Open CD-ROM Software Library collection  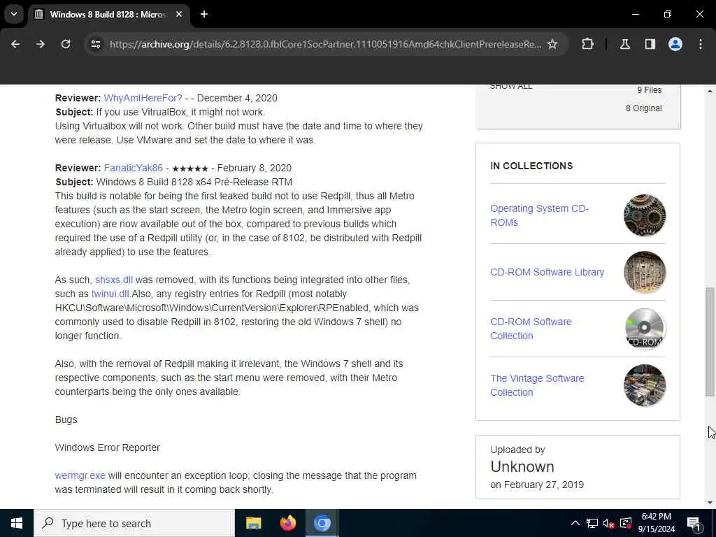(547, 272)
